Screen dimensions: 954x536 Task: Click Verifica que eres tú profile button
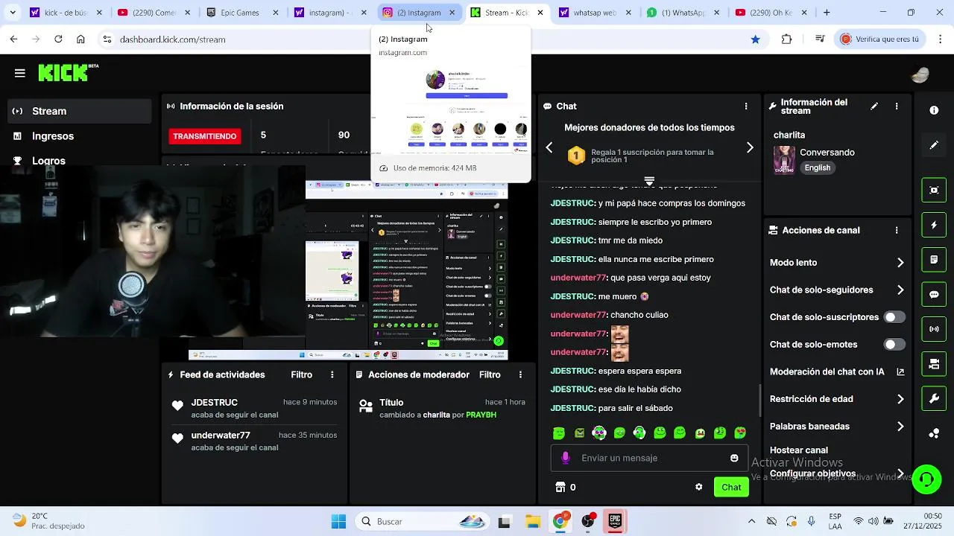tap(881, 39)
